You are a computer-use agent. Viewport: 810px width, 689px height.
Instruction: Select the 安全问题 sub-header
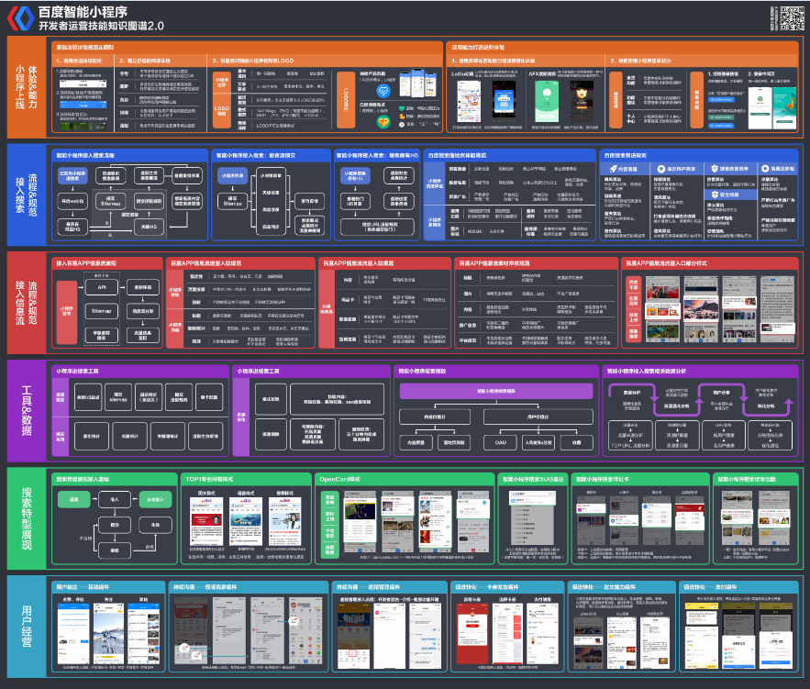pos(730,194)
